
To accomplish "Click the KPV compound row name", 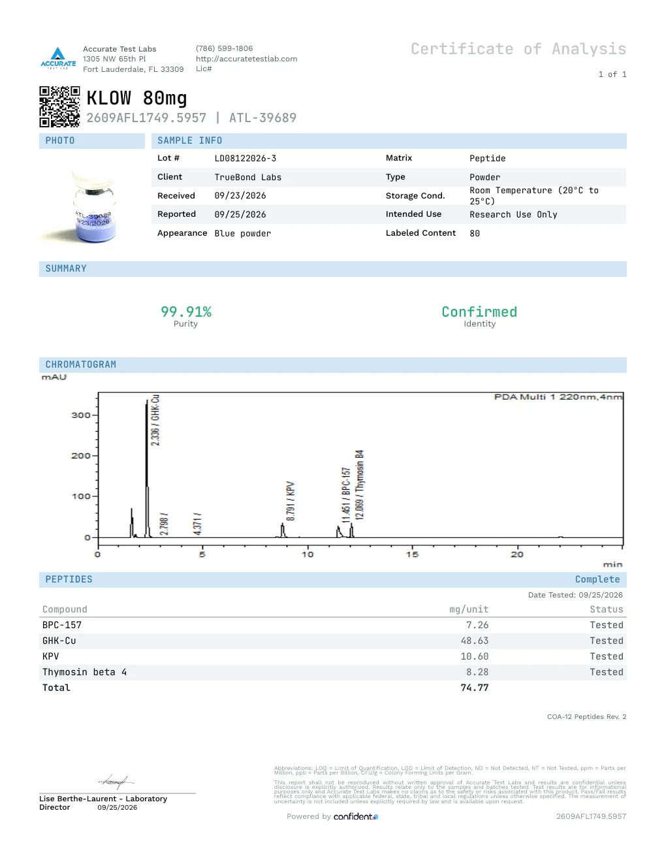I will click(51, 656).
